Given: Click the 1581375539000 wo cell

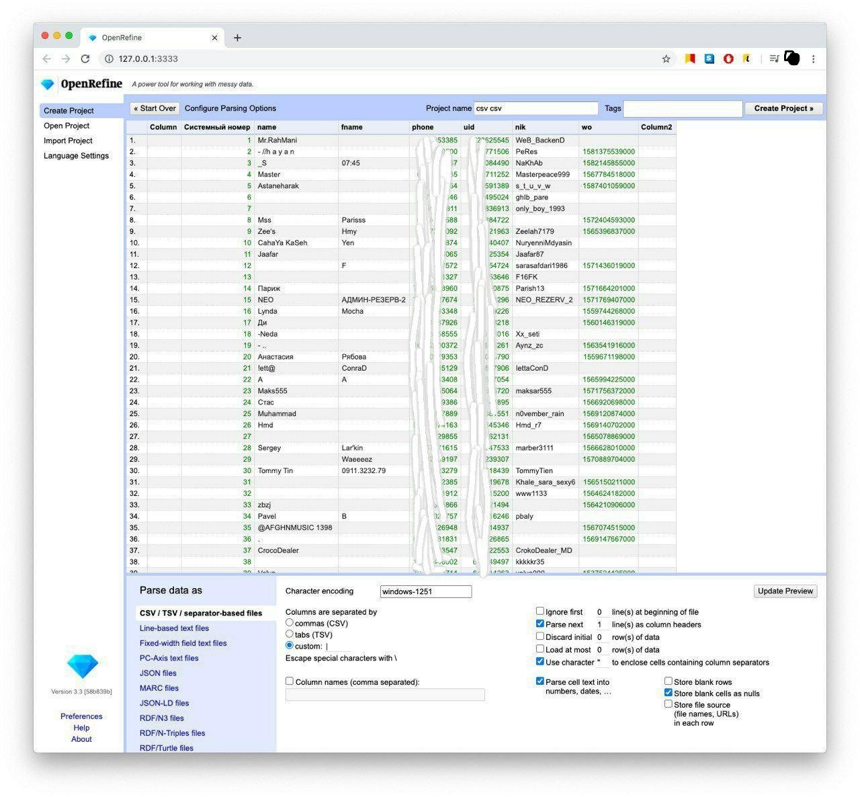Looking at the screenshot, I should pyautogui.click(x=608, y=152).
